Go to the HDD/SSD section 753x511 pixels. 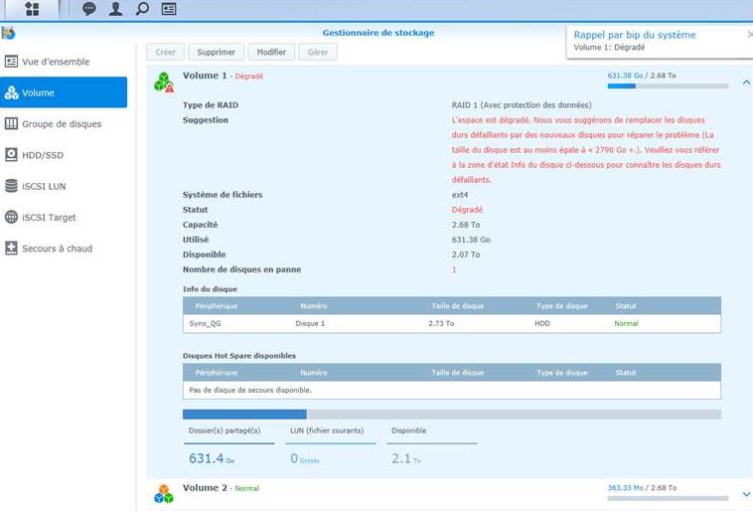click(42, 155)
